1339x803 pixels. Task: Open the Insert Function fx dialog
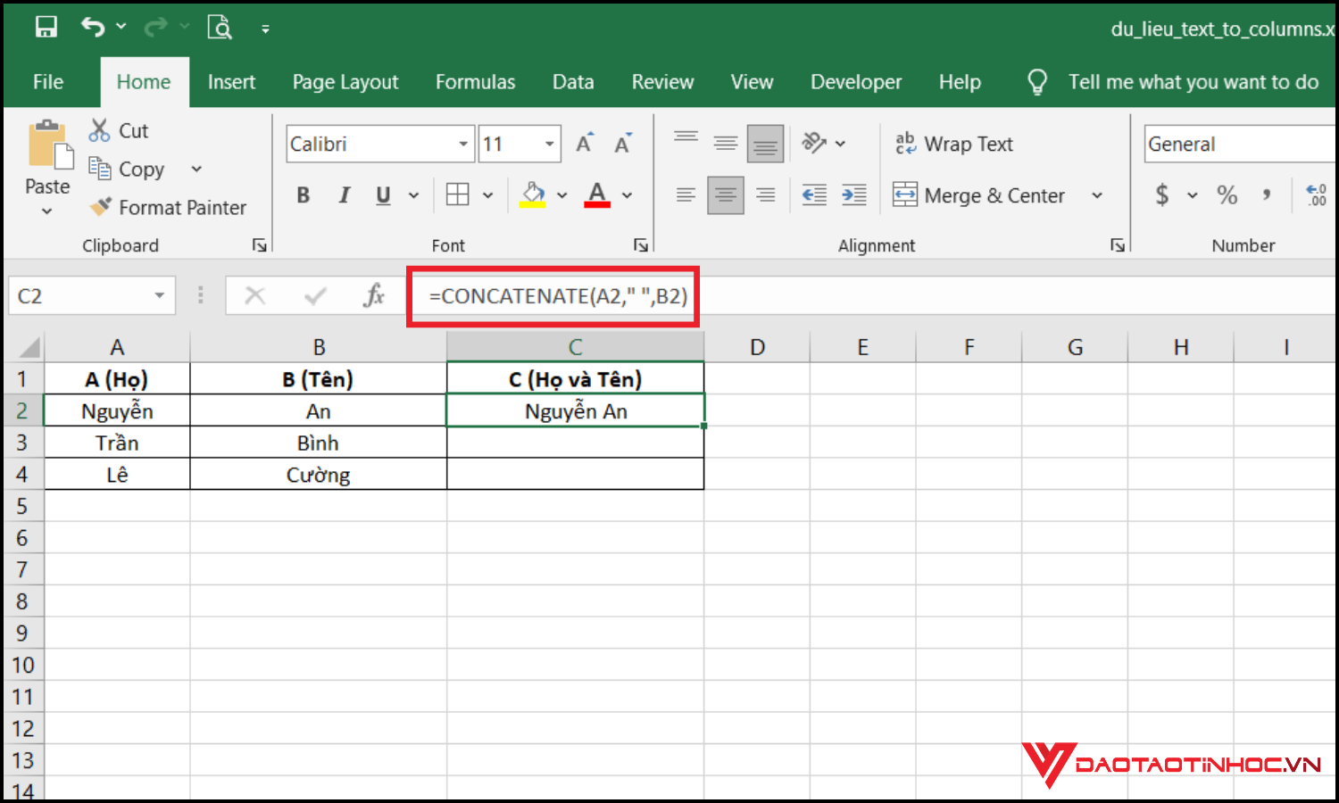[374, 295]
